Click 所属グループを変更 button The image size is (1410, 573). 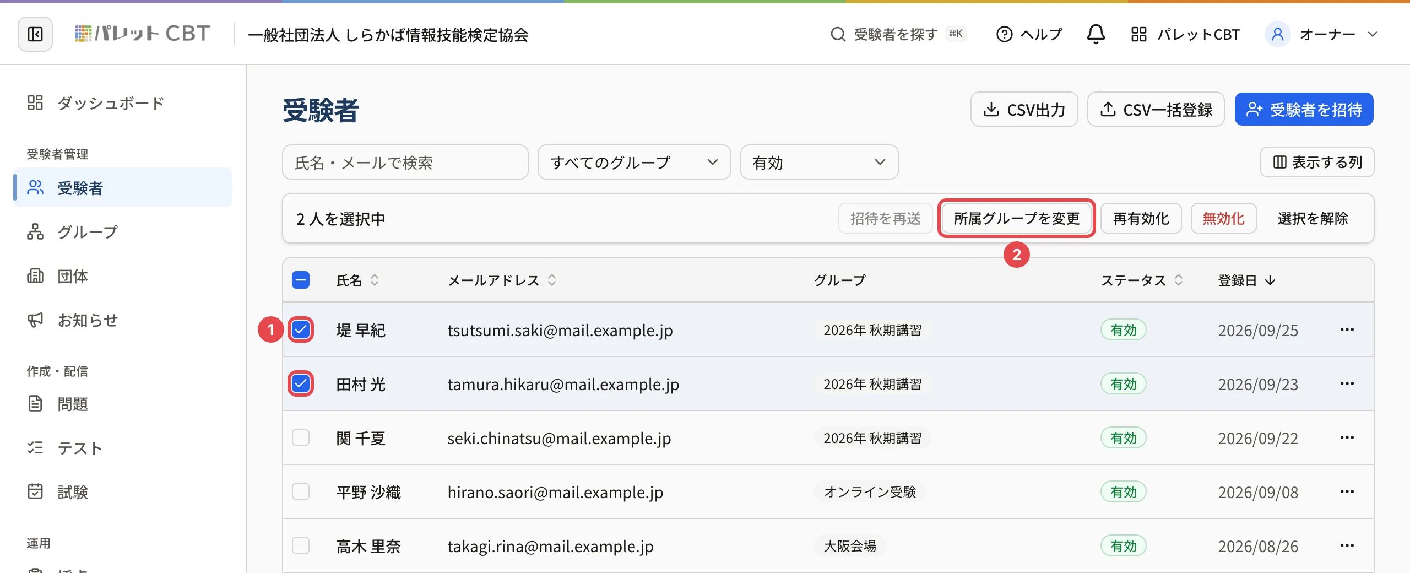[1016, 219]
